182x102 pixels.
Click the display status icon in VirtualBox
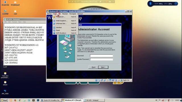[110, 80]
